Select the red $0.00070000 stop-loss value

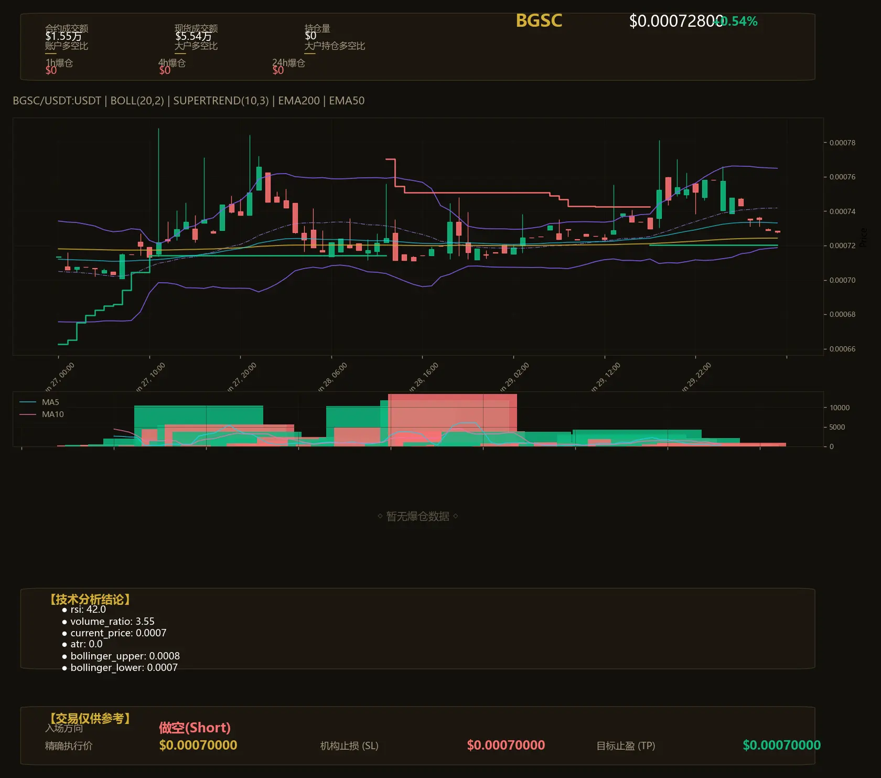click(x=506, y=745)
